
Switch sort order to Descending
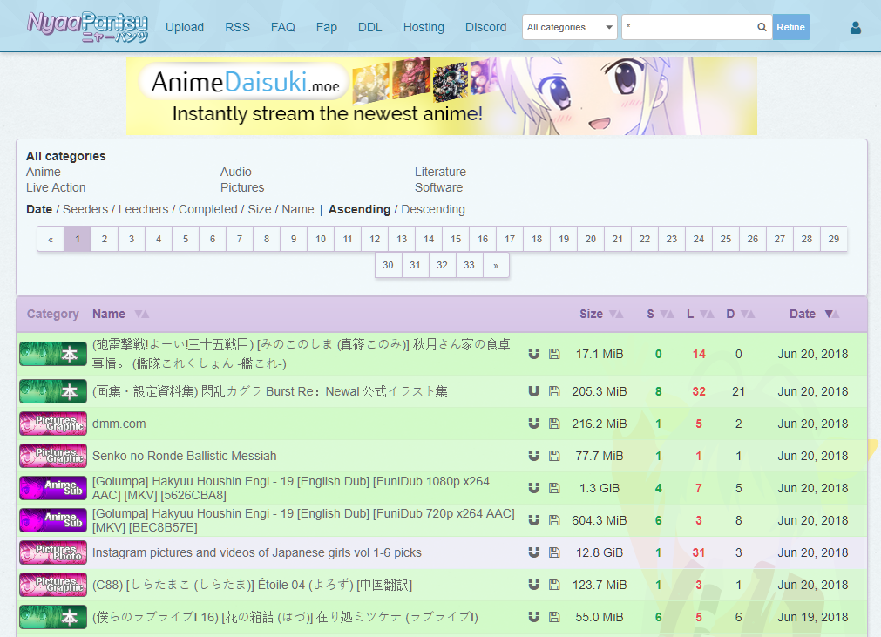[432, 209]
